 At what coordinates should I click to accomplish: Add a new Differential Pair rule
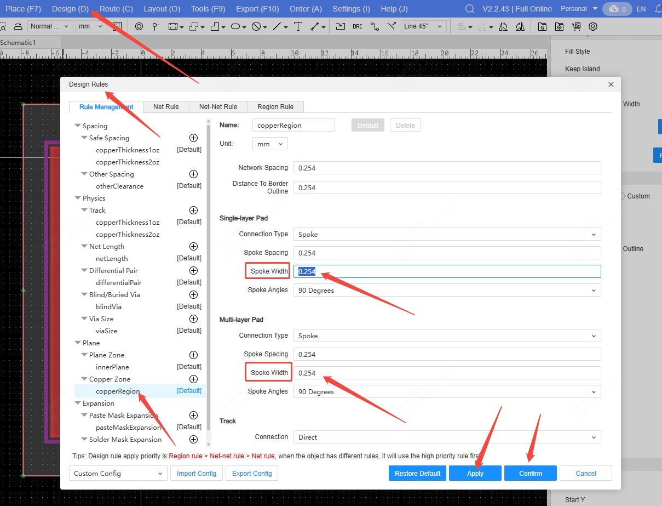(193, 271)
